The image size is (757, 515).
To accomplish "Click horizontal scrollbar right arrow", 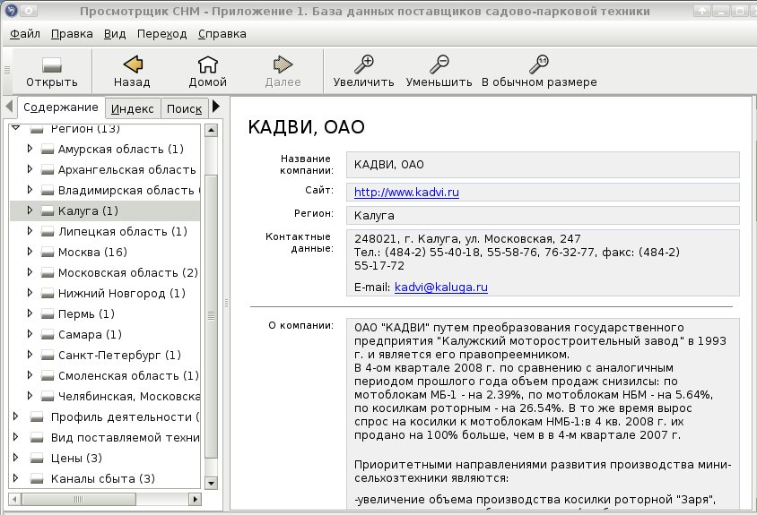I will [x=195, y=499].
